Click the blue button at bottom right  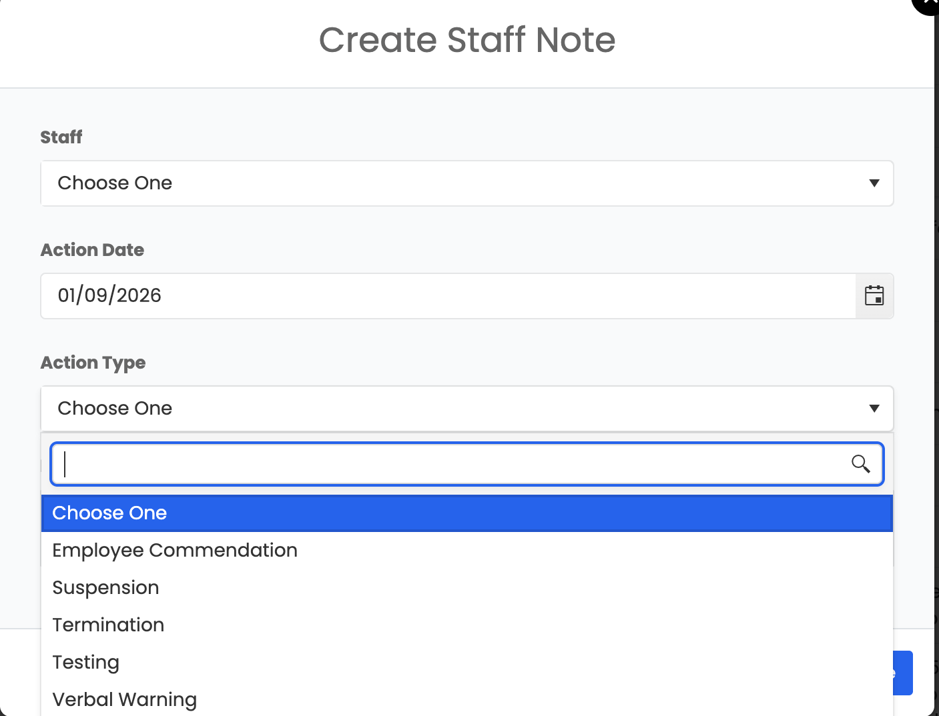(903, 673)
